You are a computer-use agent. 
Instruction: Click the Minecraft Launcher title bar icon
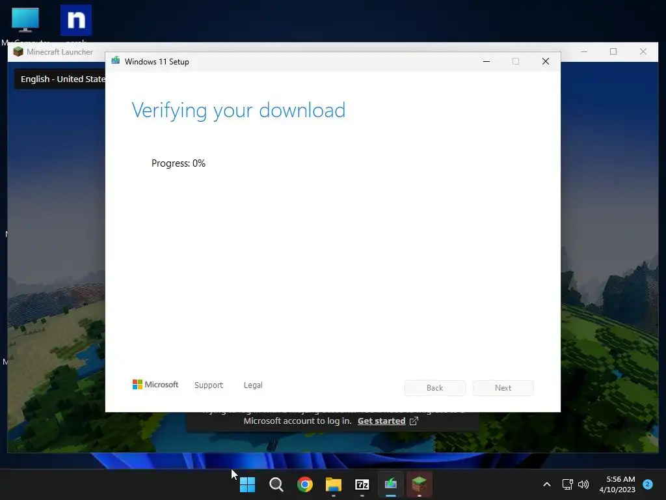coord(18,52)
